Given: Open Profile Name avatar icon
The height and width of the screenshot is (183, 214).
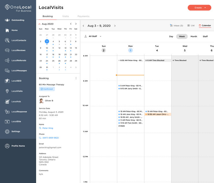Looking at the screenshot, I should [x=7, y=146].
